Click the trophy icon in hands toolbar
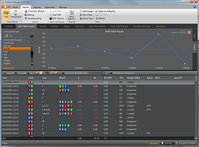 56,73
